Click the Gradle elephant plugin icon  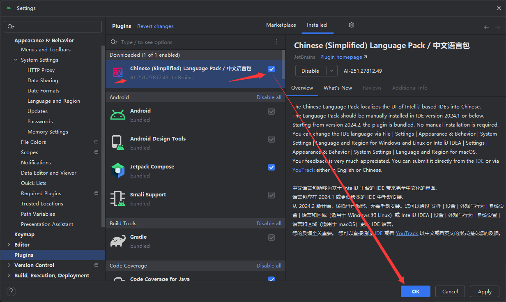(x=118, y=241)
